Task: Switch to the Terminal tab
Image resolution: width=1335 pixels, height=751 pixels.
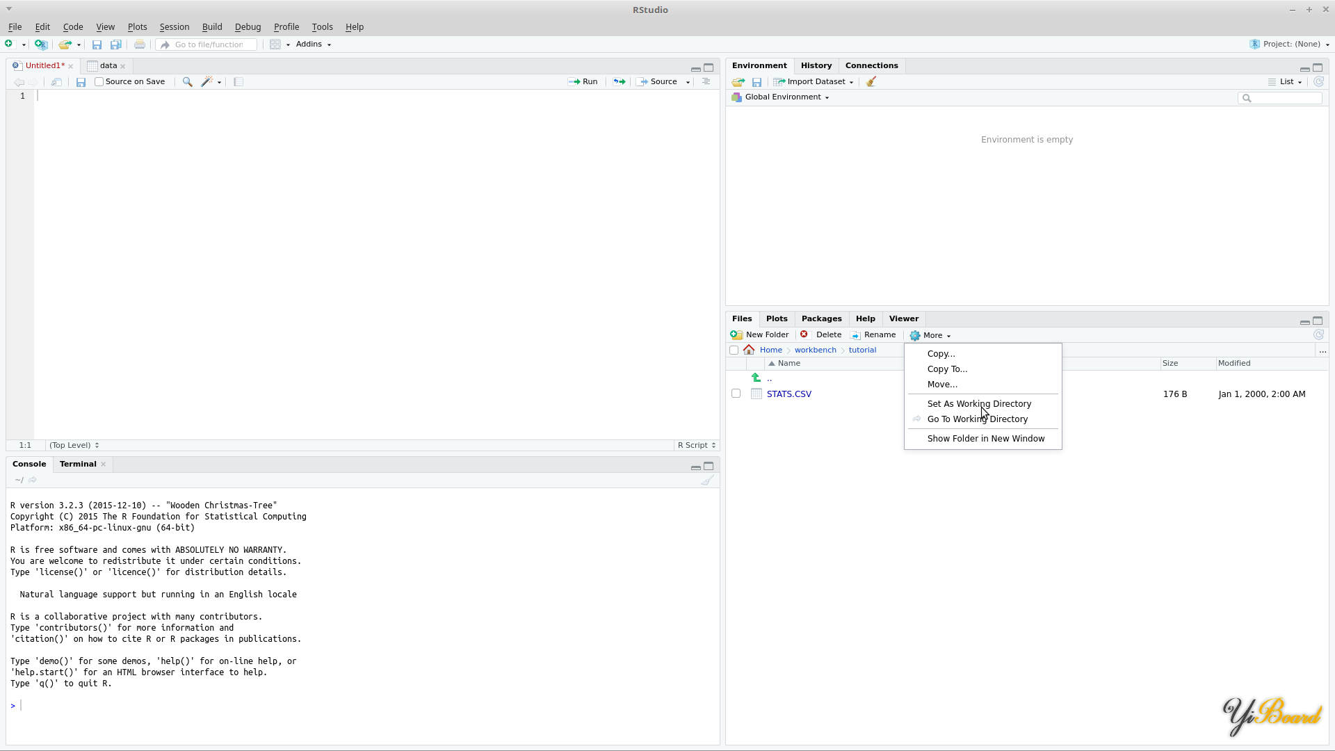Action: [x=78, y=464]
